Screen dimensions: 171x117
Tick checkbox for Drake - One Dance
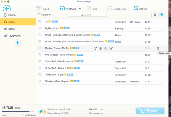coord(39,35)
